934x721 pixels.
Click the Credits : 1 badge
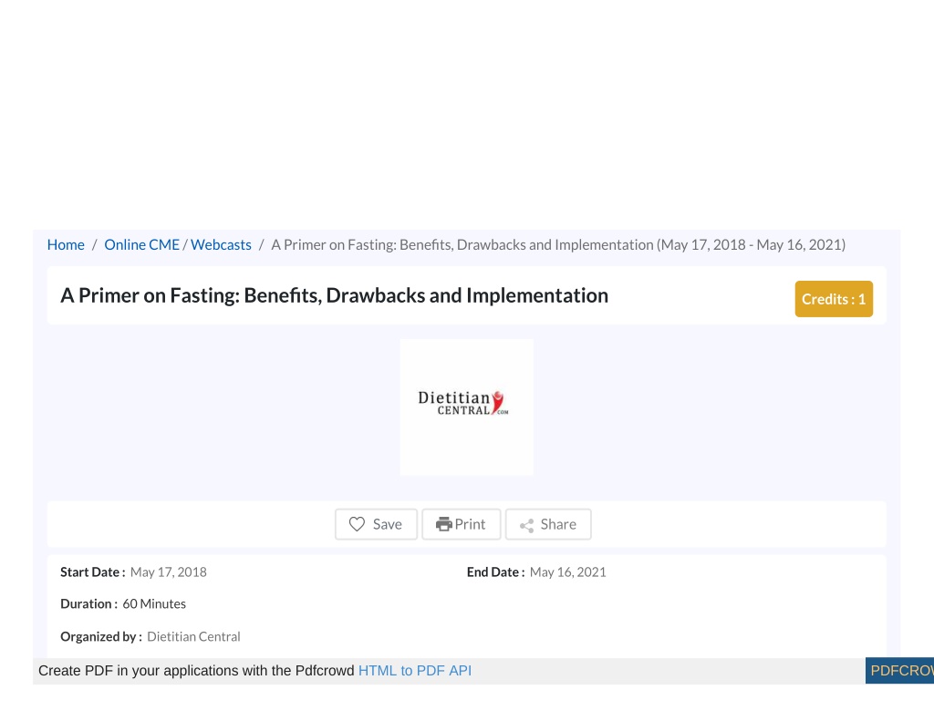[834, 299]
